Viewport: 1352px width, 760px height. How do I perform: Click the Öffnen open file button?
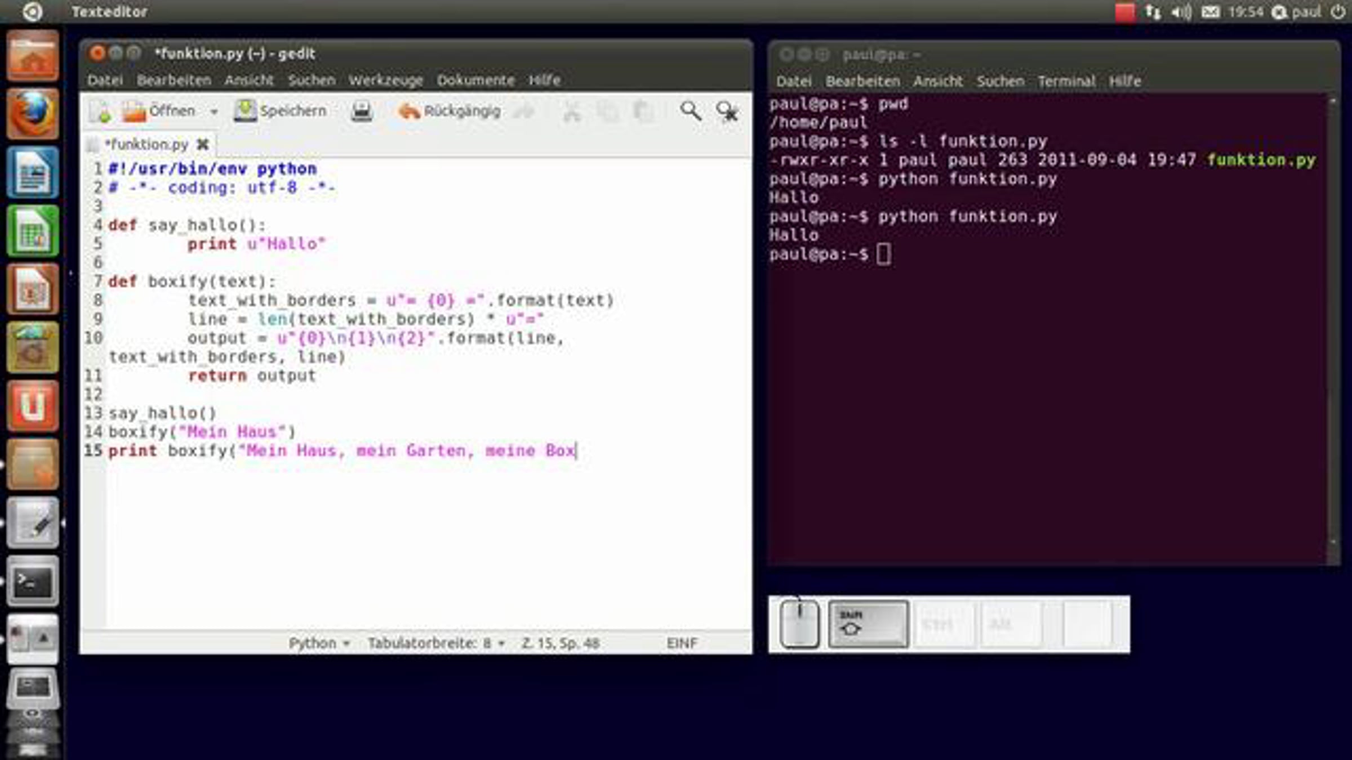(x=159, y=111)
